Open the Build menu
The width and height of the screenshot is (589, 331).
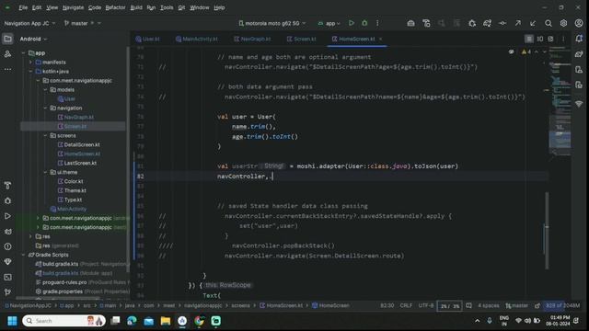pyautogui.click(x=136, y=7)
